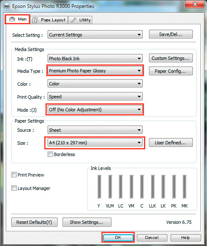Click the PK photo black ink bar
207x246 pixels.
click(174, 187)
